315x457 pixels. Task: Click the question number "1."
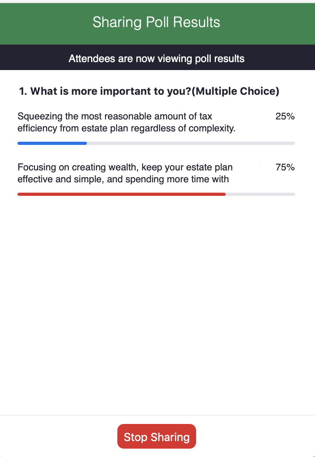click(23, 91)
